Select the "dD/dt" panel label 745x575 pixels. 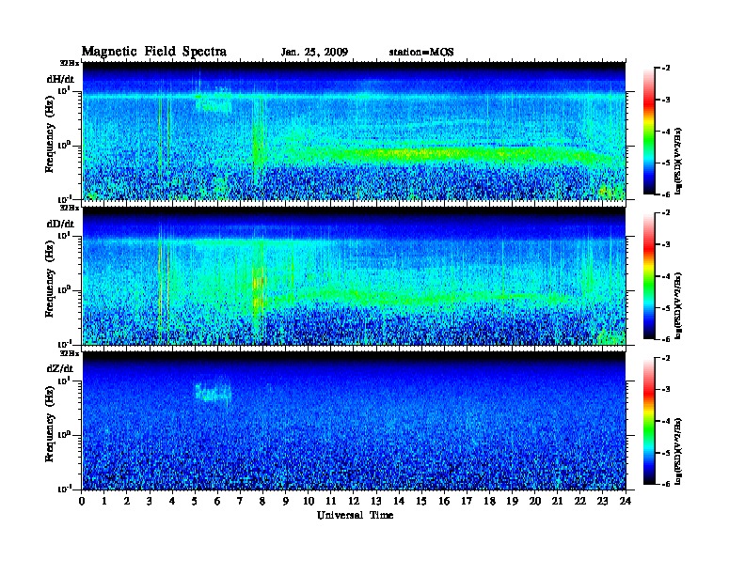[x=60, y=224]
